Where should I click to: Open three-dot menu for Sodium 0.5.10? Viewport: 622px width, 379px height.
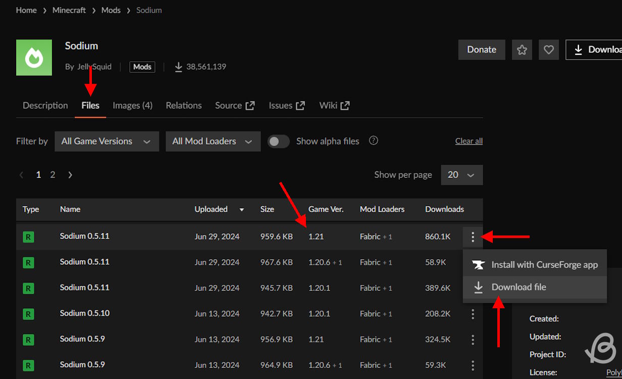[x=473, y=314]
